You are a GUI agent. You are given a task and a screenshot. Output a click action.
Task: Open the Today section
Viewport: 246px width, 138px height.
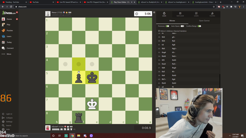(9, 42)
